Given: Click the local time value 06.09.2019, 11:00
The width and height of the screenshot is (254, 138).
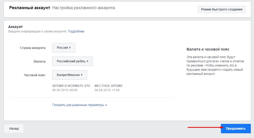Looking at the screenshot, I should click(107, 90).
